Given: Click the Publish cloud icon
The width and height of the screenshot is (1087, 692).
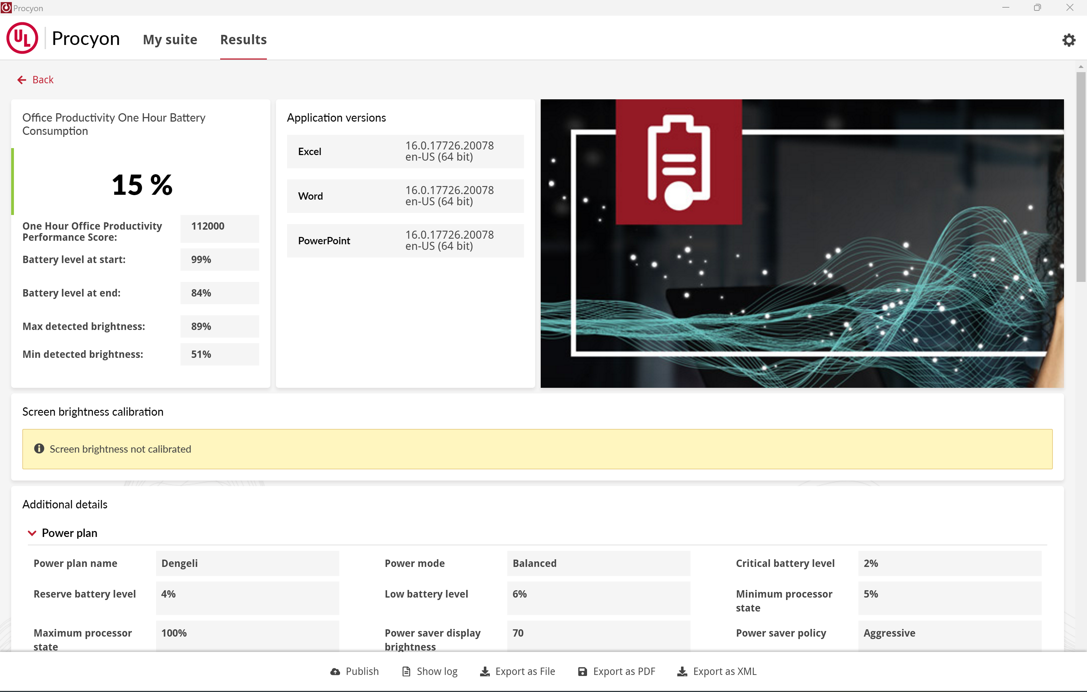Looking at the screenshot, I should (x=335, y=672).
